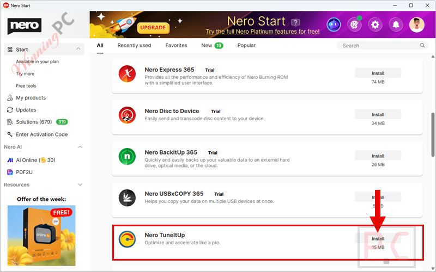This screenshot has width=436, height=272.
Task: Click the Start grid icon in the sidebar
Action: [x=10, y=50]
